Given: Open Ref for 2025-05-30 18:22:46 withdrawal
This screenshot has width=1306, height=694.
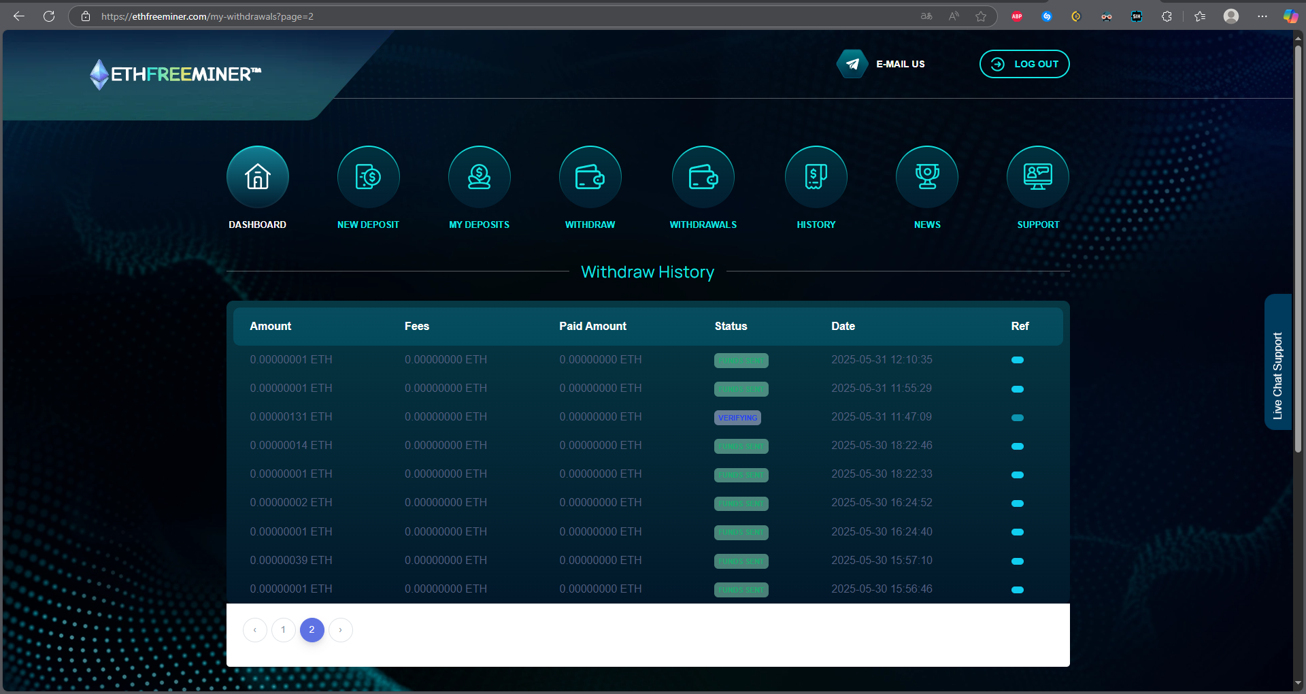Looking at the screenshot, I should [1018, 446].
